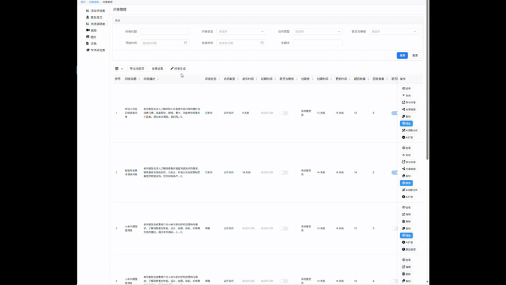Click the 全局设置 button
Screen dimensions: 506x285
click(157, 68)
